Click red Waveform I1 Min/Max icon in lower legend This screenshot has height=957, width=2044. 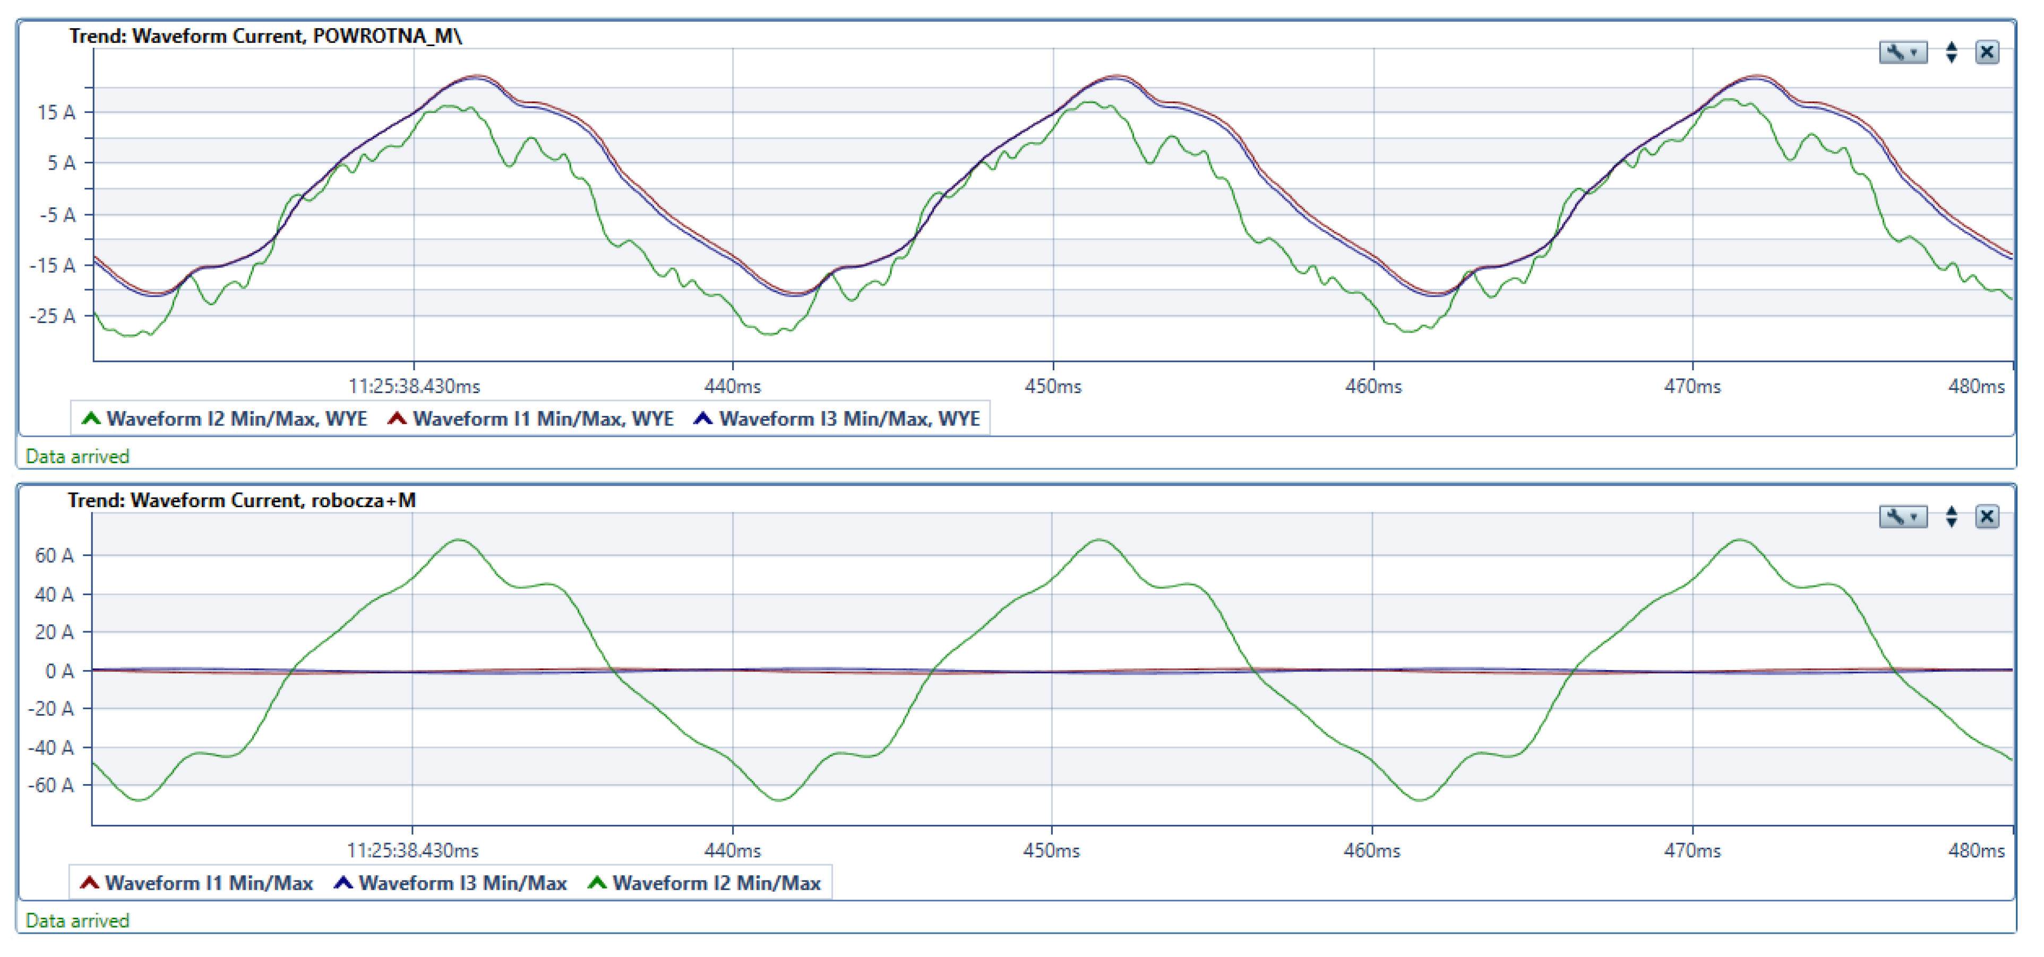[90, 883]
